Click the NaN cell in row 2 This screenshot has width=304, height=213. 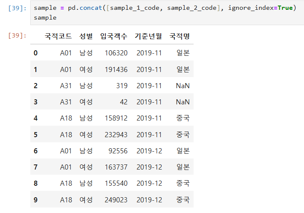[x=182, y=86]
